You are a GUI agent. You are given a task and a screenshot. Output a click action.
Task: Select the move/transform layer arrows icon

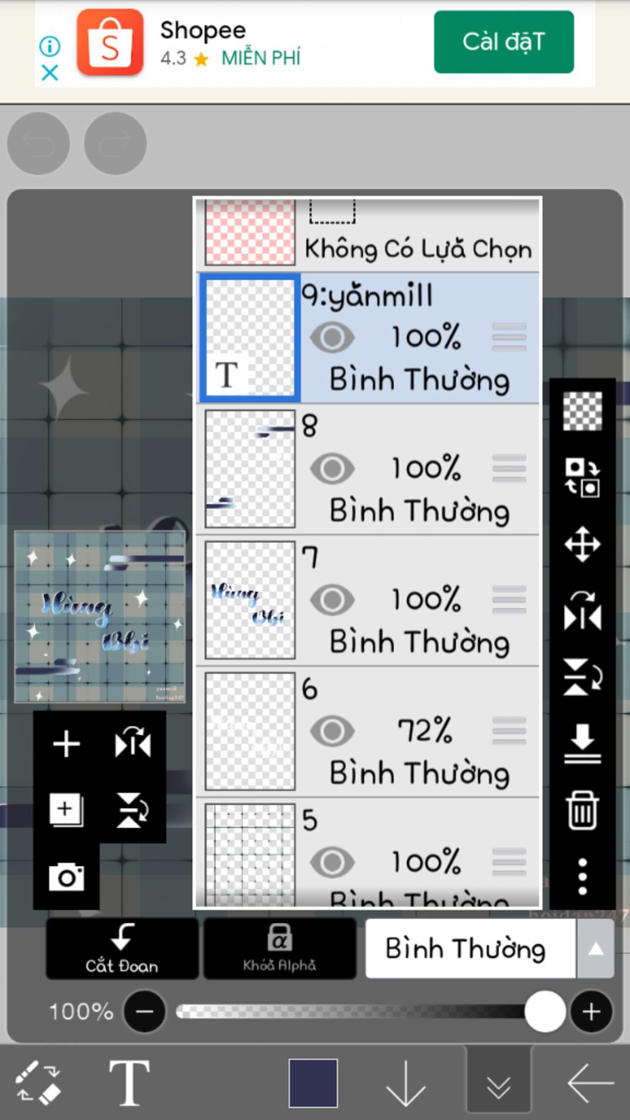582,545
